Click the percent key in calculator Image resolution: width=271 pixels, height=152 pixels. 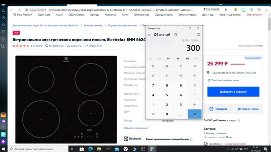pyautogui.click(x=153, y=66)
